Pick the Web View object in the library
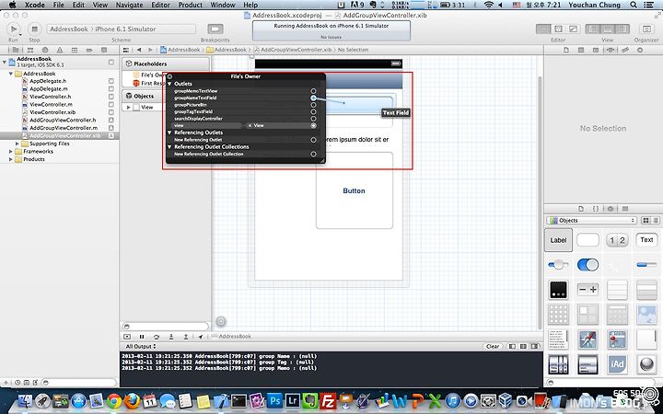 (x=587, y=339)
